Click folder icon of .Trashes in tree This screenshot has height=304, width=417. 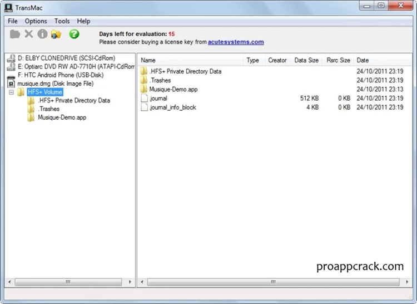pyautogui.click(x=31, y=109)
